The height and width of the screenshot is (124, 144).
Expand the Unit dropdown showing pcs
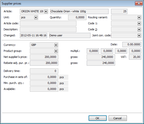(36, 18)
